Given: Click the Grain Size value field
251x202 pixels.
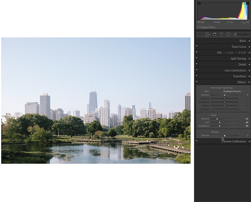Looking at the screenshot, I should (247, 122).
